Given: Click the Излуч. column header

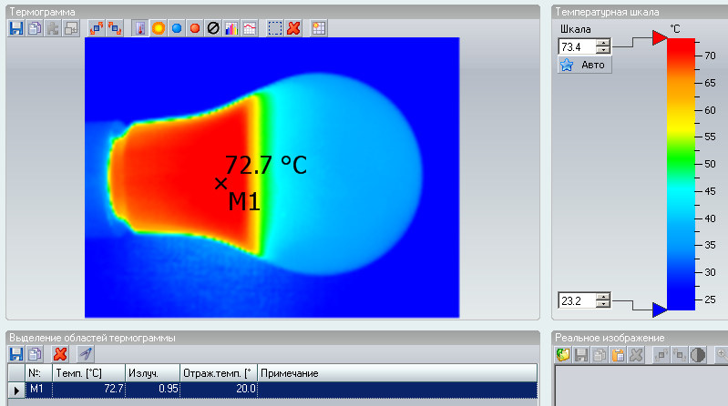Looking at the screenshot, I should [x=152, y=373].
